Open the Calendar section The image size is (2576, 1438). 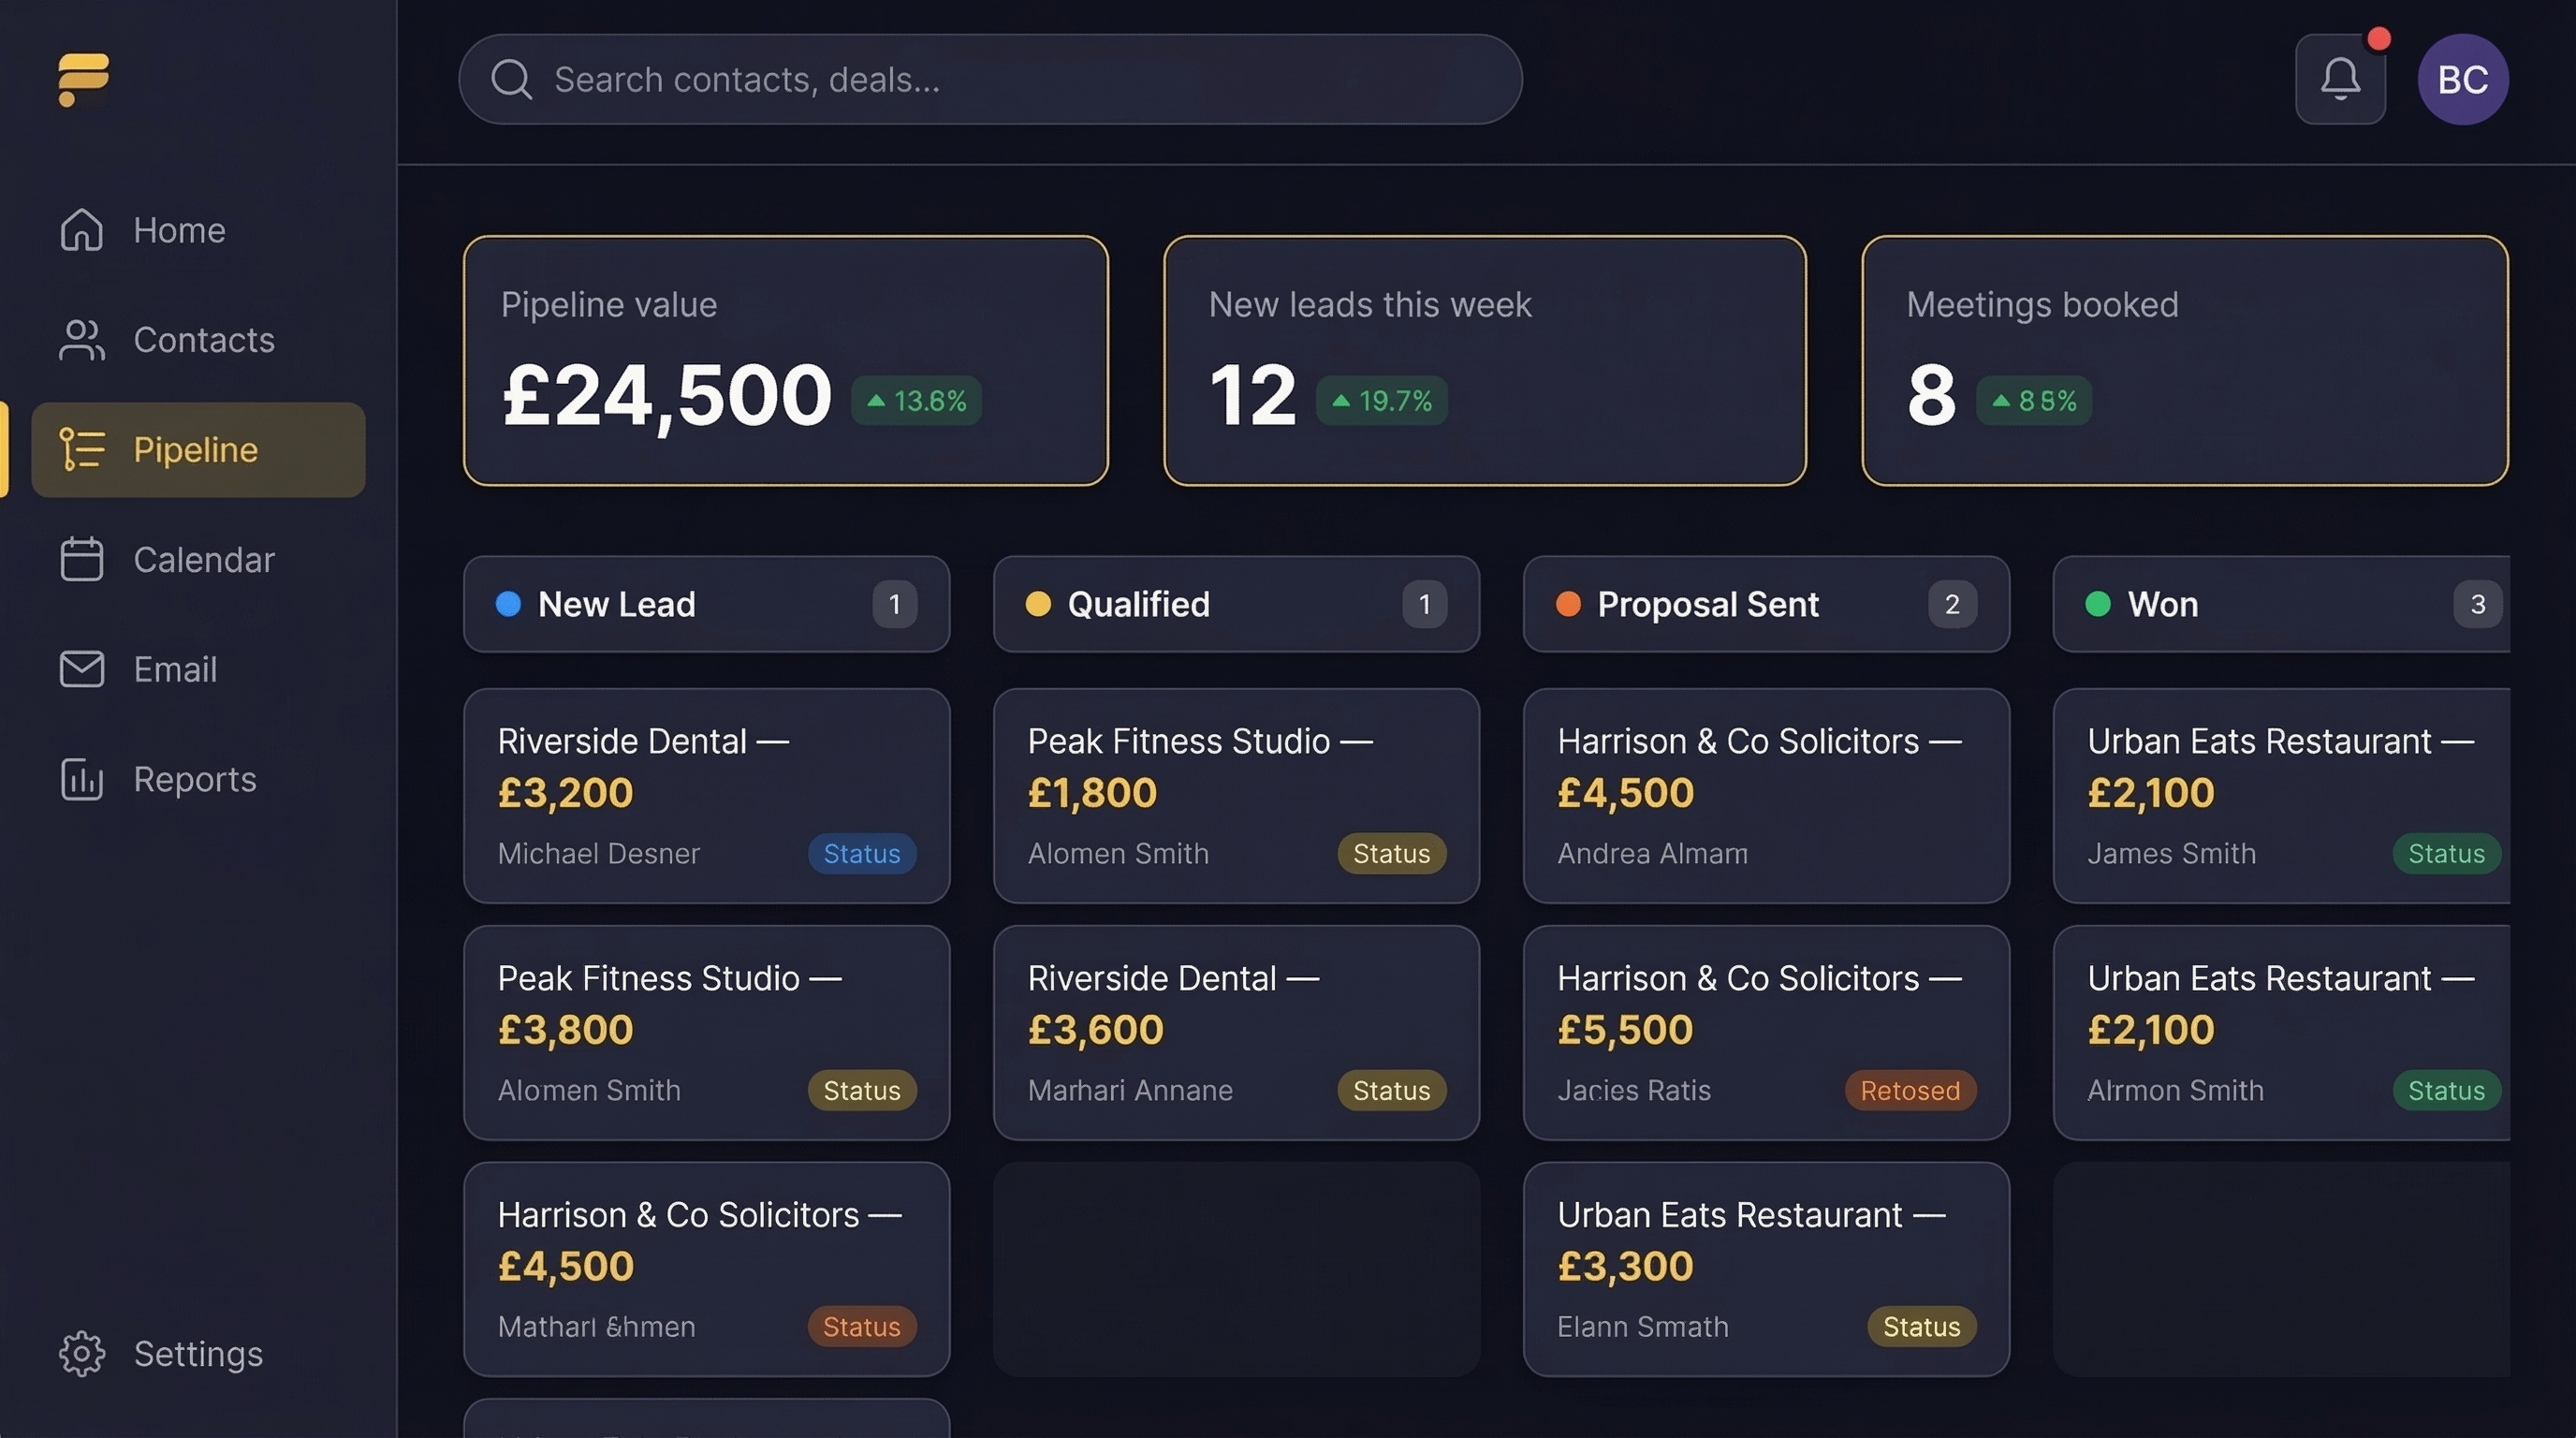click(x=204, y=560)
